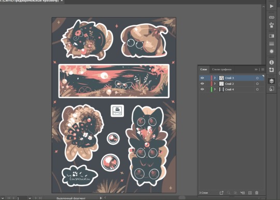Open status bar options arrow beside status text

coord(101,198)
